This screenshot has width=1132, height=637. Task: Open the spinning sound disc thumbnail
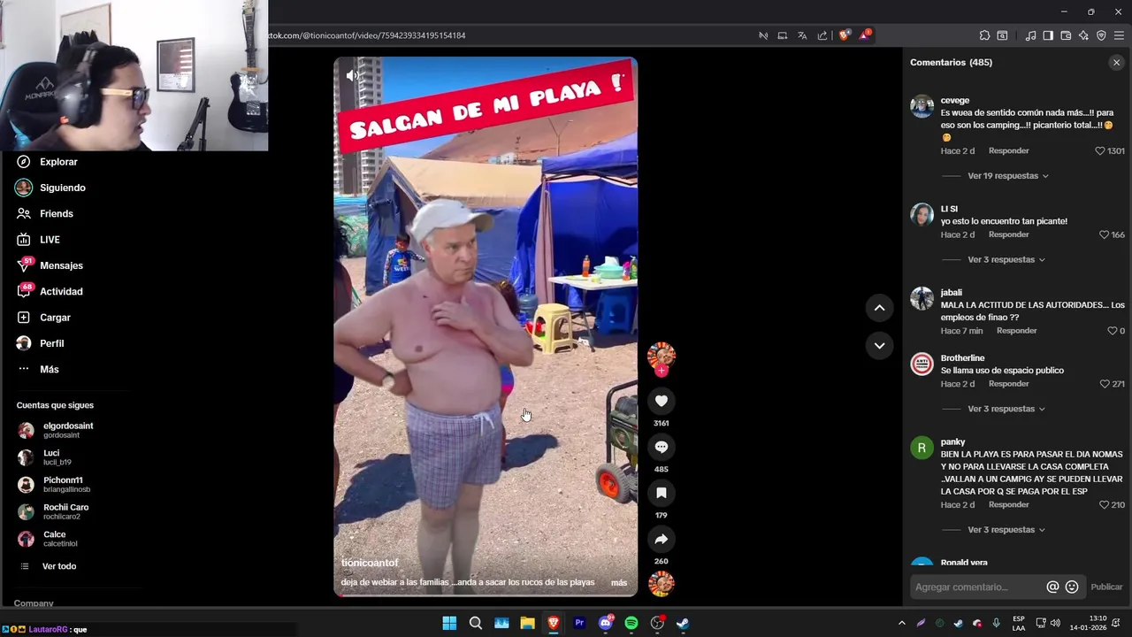[661, 583]
